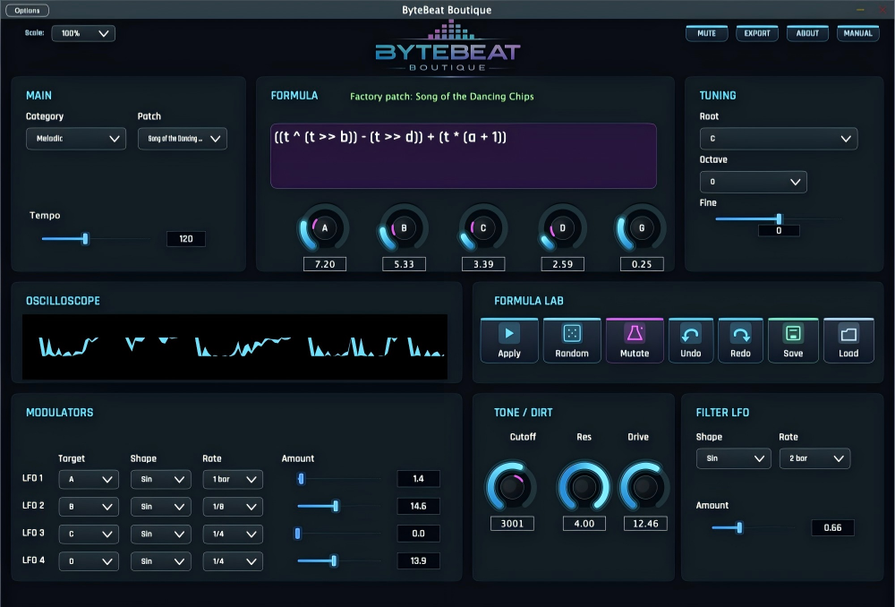895x607 pixels.
Task: Open LFO 1 Target dropdown
Action: 89,479
